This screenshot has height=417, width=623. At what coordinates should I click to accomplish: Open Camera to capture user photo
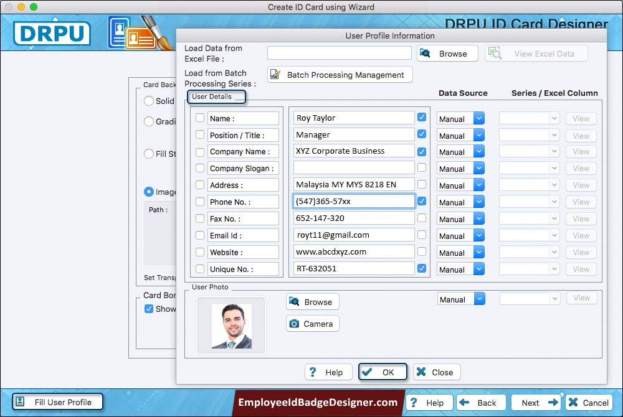(x=312, y=324)
